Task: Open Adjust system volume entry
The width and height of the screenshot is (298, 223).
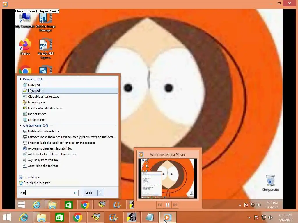Action: (70, 160)
